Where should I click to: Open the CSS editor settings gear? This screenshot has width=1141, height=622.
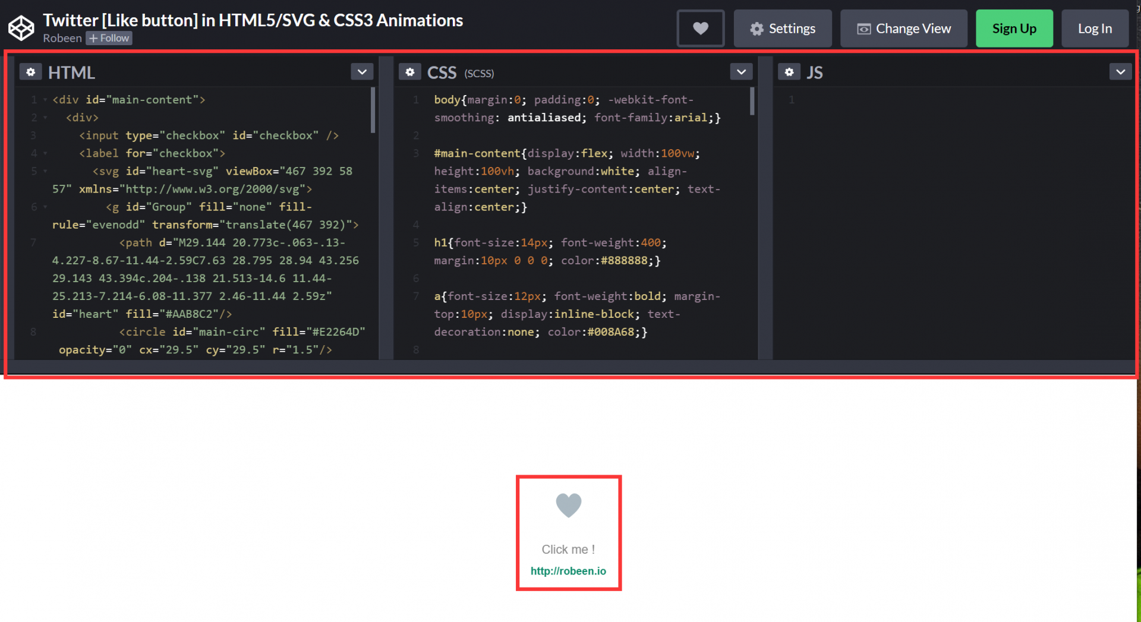[410, 71]
